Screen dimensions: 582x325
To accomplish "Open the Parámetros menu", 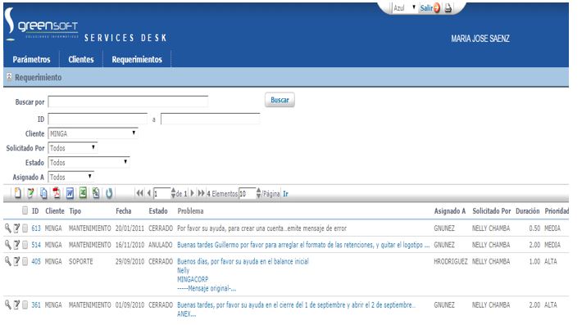I will pyautogui.click(x=31, y=59).
